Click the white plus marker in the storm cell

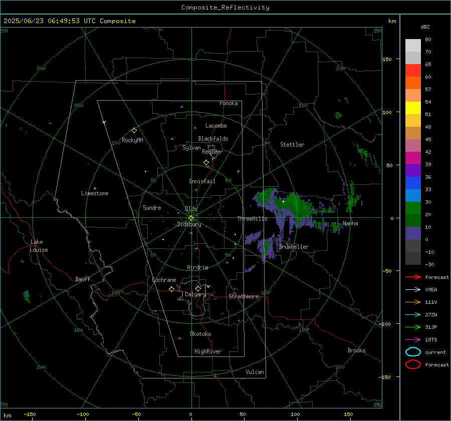pos(283,201)
